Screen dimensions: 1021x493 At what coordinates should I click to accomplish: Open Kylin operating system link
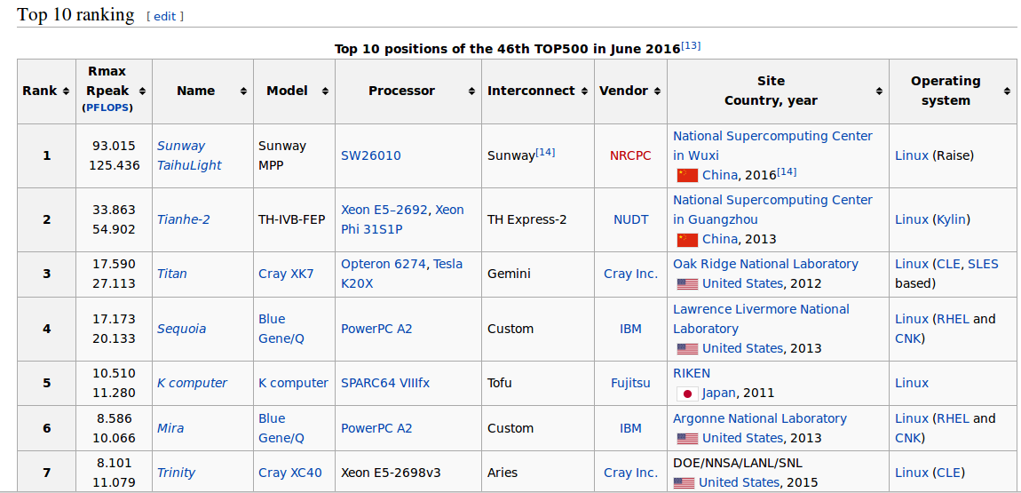951,219
